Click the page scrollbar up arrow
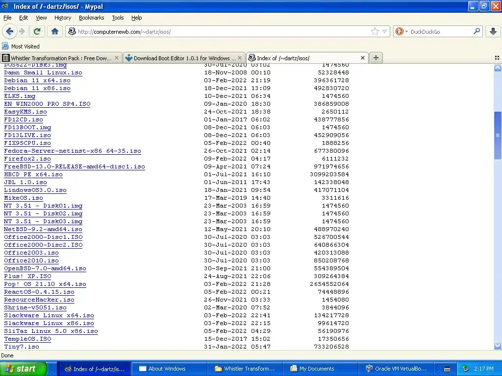 tap(498, 68)
